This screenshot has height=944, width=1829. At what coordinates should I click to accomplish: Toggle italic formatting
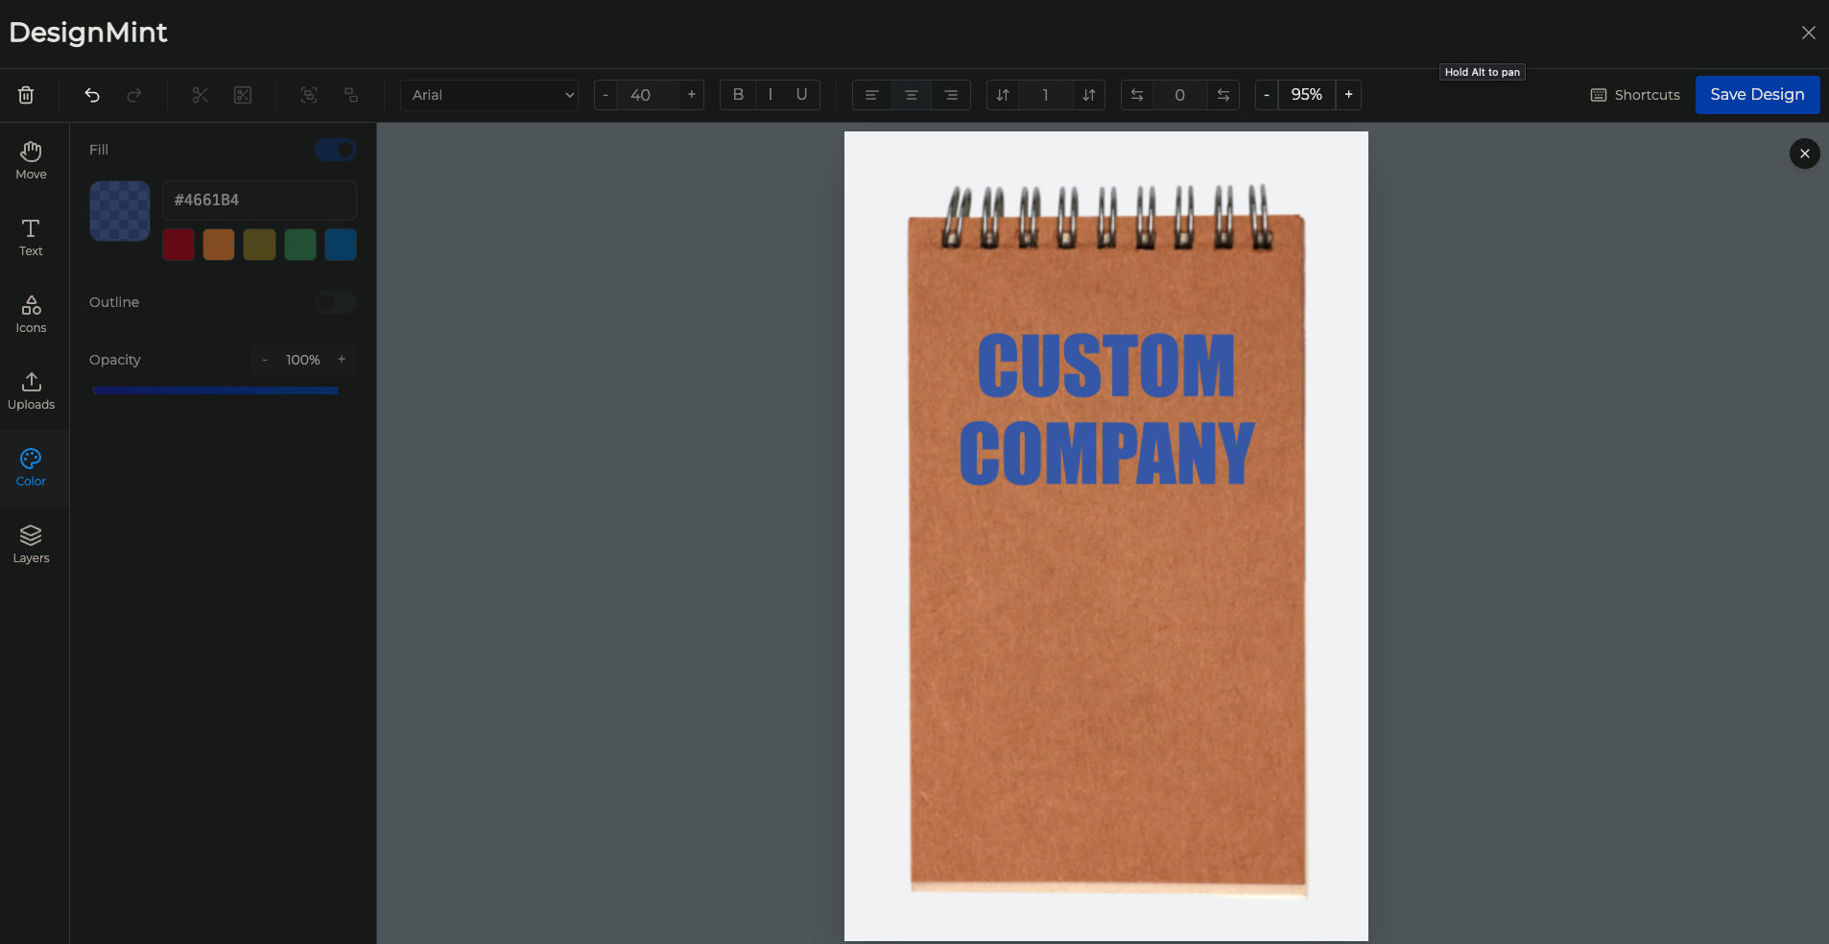coord(771,95)
